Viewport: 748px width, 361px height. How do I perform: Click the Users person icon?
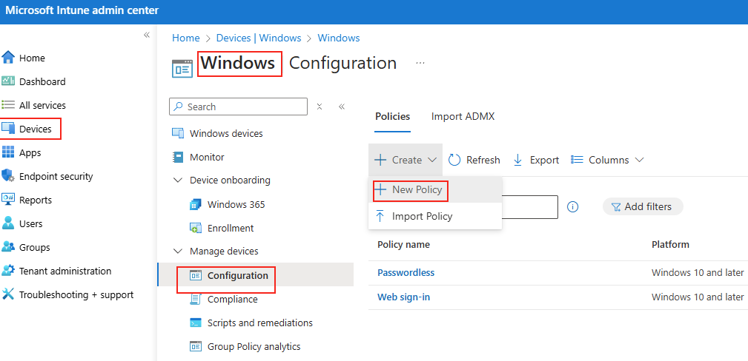coord(8,223)
